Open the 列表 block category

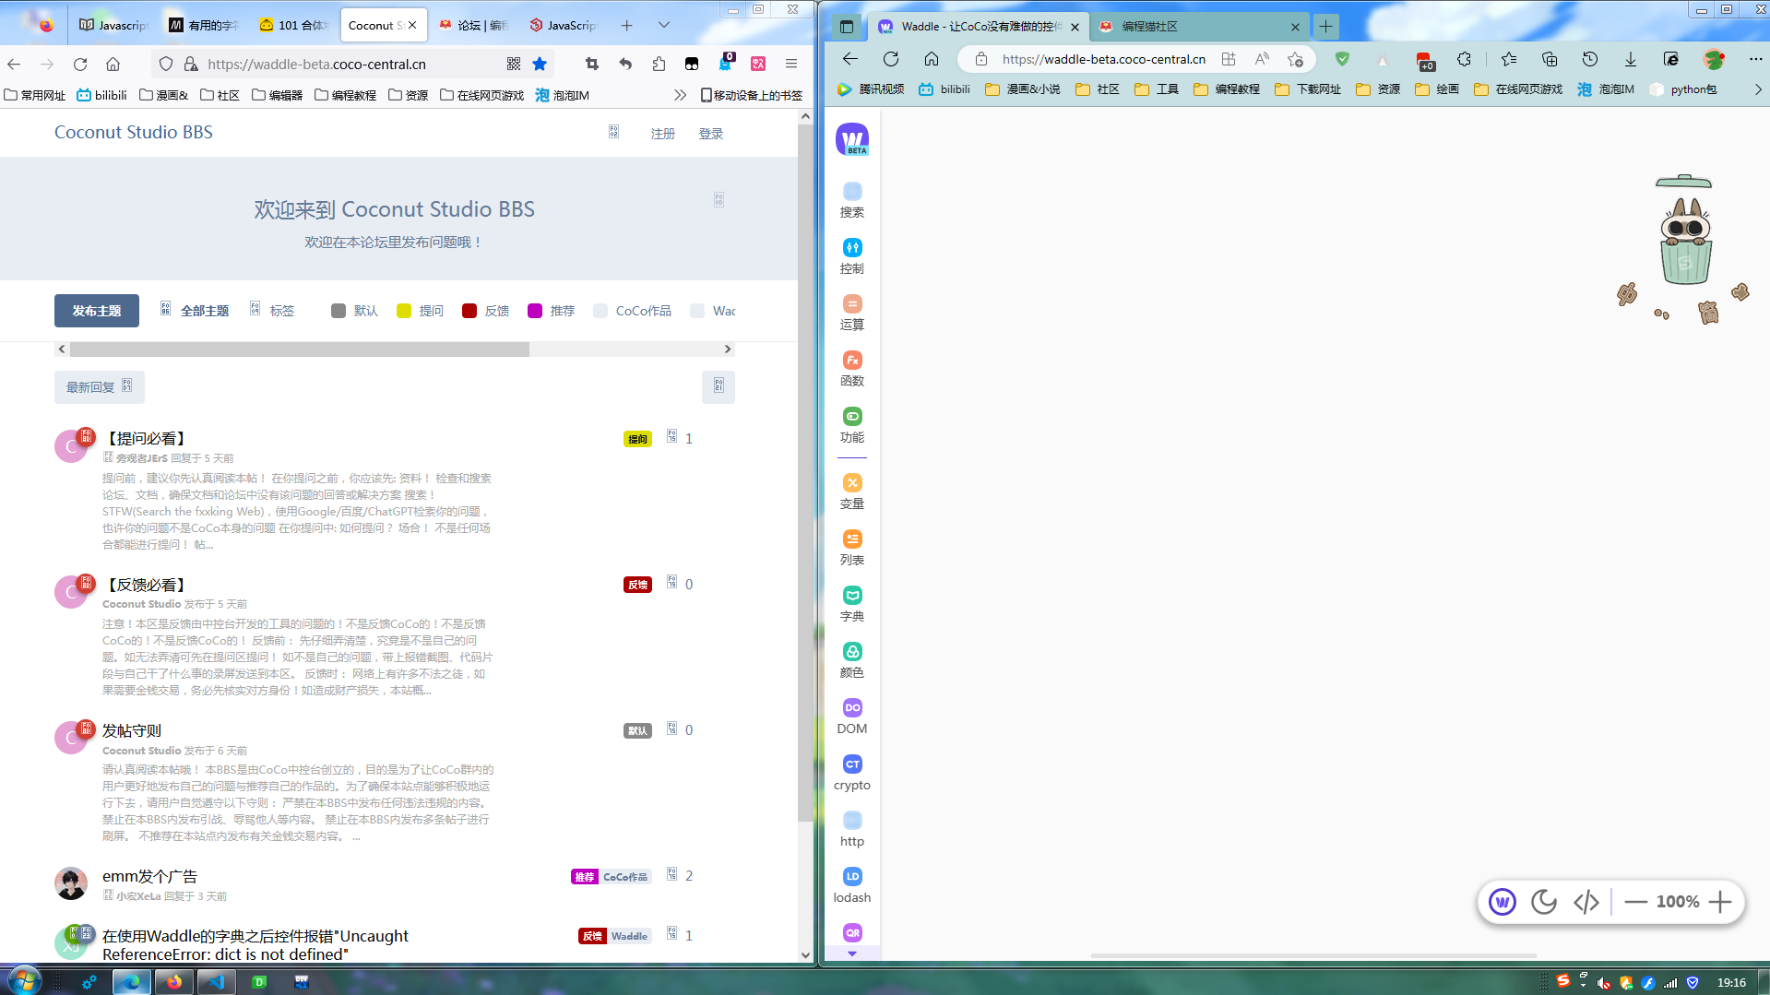(852, 548)
